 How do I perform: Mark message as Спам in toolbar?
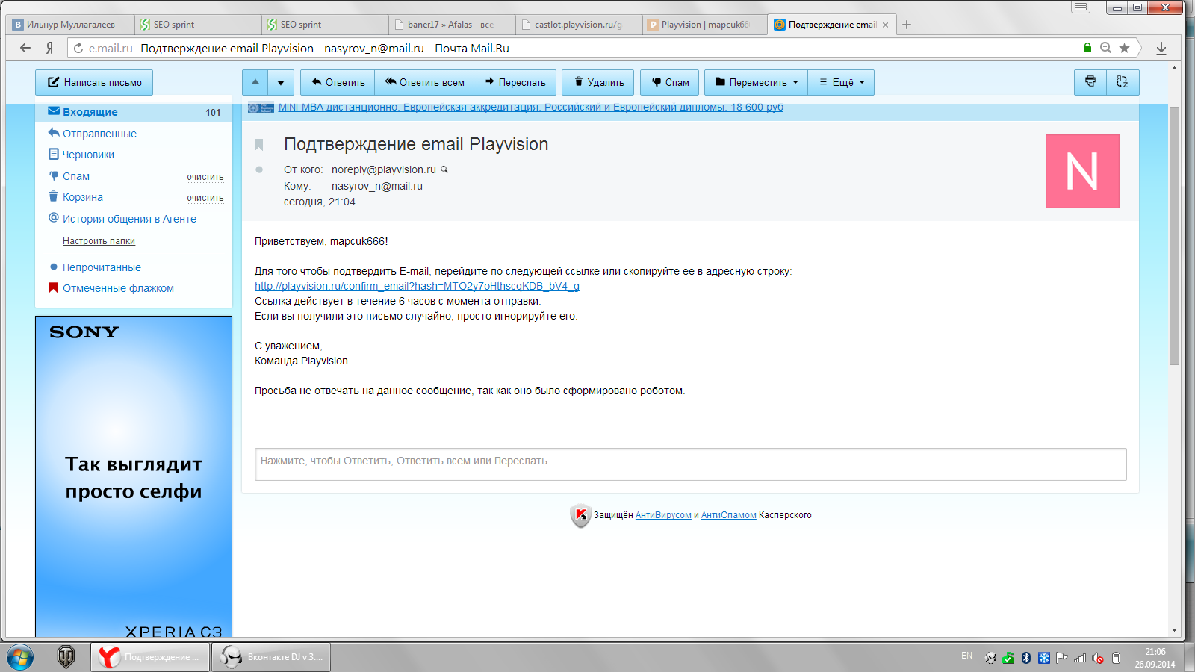[670, 82]
